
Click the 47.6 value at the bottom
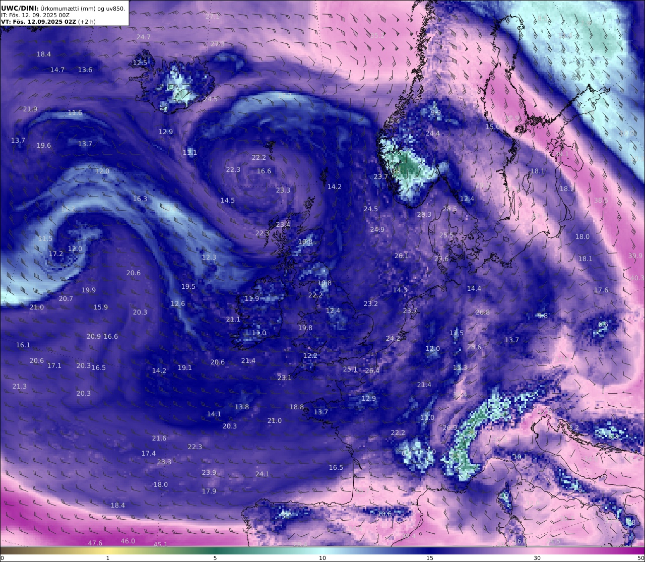(95, 543)
